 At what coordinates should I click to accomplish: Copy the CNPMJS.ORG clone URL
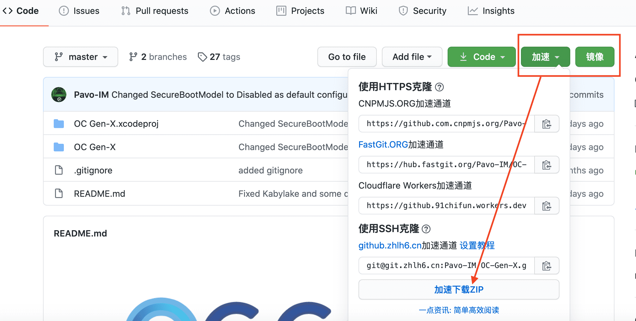[547, 124]
